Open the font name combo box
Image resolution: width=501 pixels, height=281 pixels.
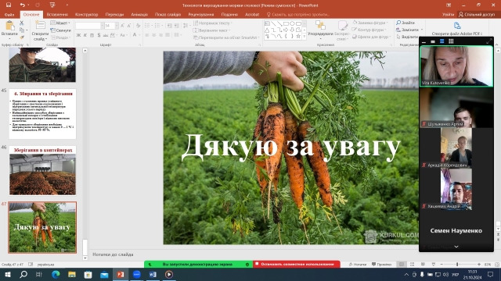point(89,26)
